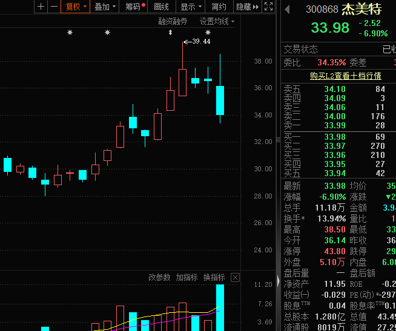
Task: Click the side panel collapse arrow handle
Action: coord(279,281)
